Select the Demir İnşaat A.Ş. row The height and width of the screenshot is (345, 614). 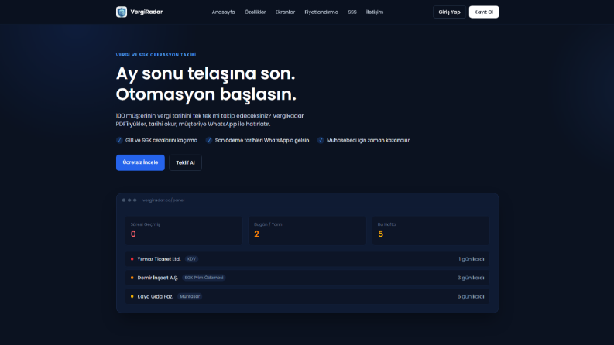click(307, 278)
